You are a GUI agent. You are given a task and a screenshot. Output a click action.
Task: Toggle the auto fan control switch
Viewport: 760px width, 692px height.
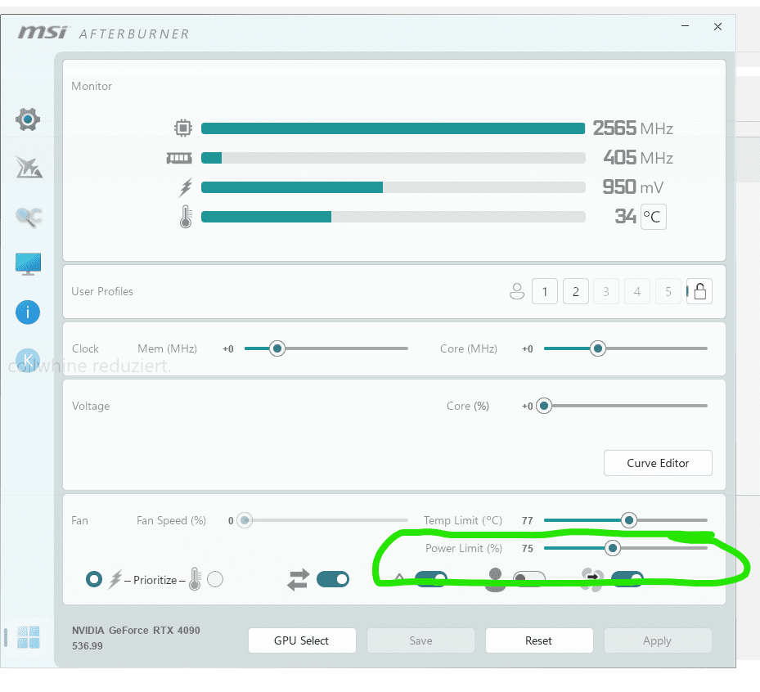431,579
